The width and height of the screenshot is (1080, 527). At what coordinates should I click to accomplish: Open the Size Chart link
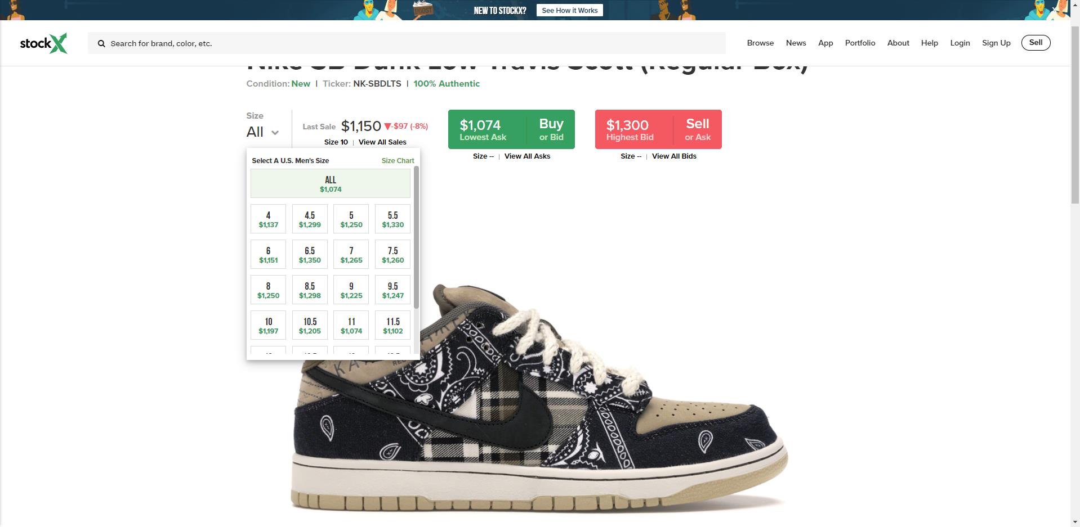(x=398, y=160)
